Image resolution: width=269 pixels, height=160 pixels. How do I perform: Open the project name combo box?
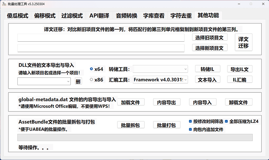(44, 81)
